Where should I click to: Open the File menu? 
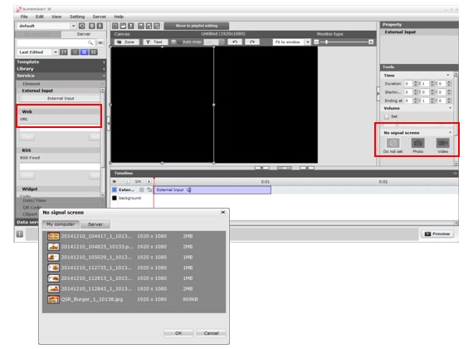click(24, 17)
